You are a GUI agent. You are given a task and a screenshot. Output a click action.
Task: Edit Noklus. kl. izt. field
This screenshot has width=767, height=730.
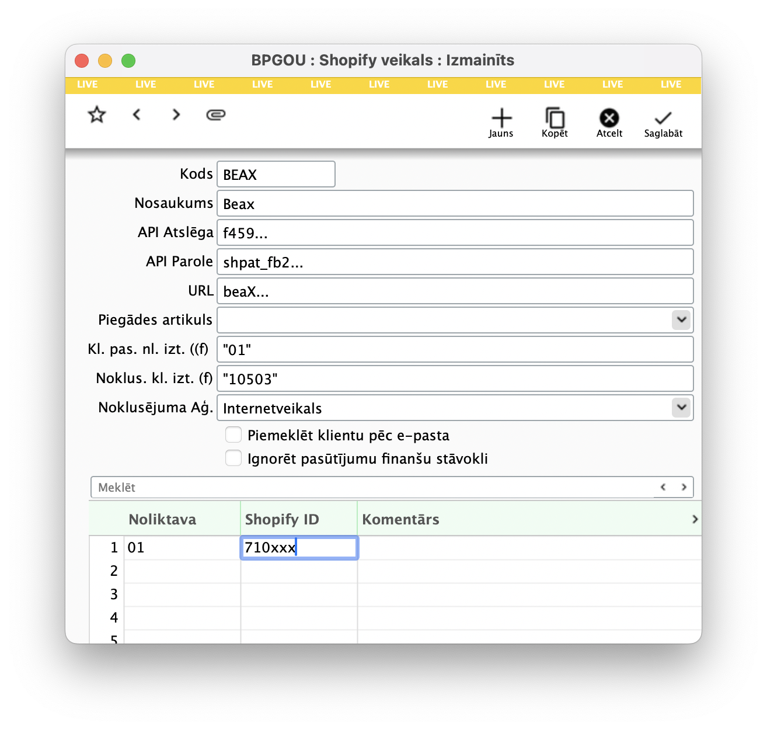click(455, 378)
